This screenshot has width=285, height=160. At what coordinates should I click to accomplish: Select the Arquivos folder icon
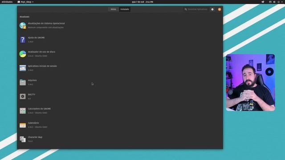pos(23,82)
